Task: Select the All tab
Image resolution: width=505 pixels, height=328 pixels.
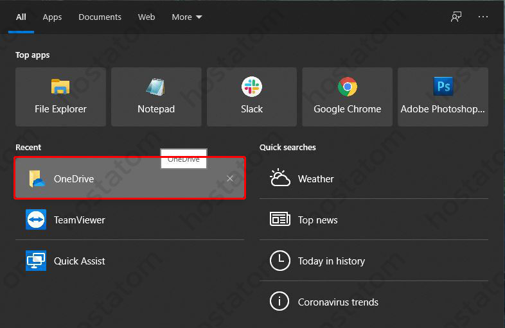Action: coord(21,17)
